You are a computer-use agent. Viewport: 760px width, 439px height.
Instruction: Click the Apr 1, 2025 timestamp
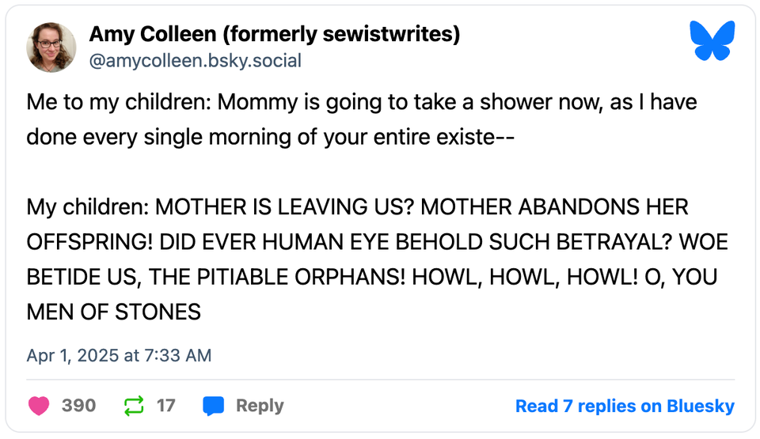pyautogui.click(x=119, y=355)
